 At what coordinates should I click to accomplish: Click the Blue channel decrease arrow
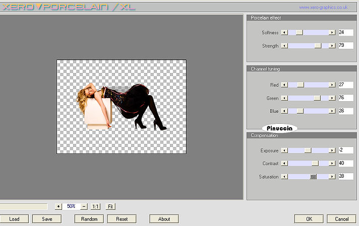pyautogui.click(x=284, y=111)
